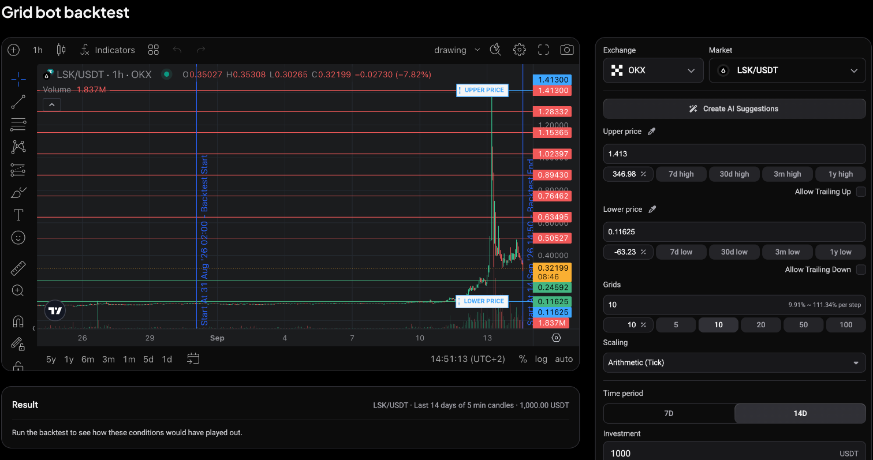Pick lower price with eyedropper icon
The image size is (873, 460).
652,210
